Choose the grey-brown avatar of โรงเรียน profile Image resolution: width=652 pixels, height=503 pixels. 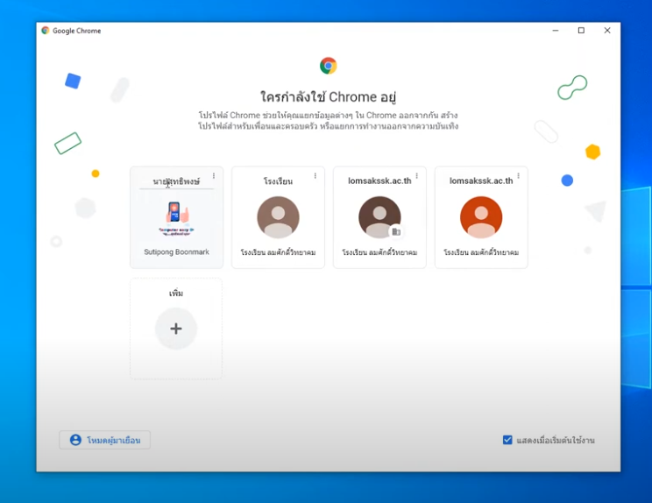278,217
